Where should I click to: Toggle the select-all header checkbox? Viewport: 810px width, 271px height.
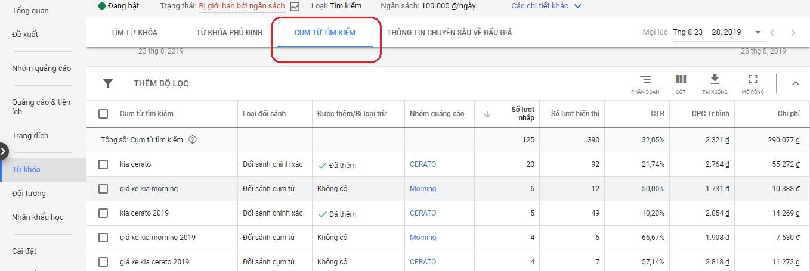click(x=103, y=114)
